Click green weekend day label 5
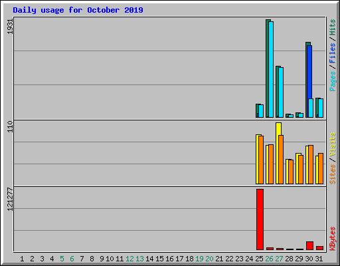 [x=62, y=259]
